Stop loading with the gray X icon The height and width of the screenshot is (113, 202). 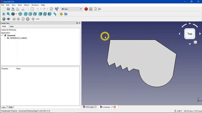coord(27,19)
